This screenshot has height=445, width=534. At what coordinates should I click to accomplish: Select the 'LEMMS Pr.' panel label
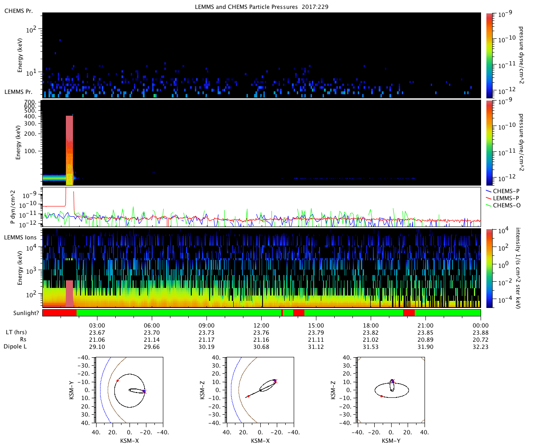coord(18,92)
